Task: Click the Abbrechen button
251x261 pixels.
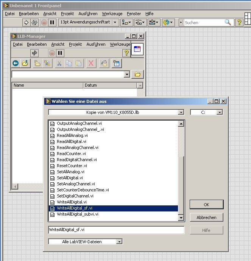Action: point(207,217)
